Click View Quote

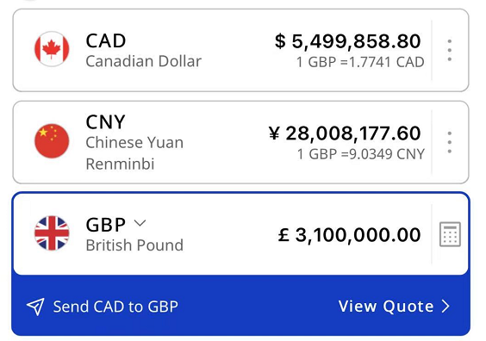coord(386,307)
